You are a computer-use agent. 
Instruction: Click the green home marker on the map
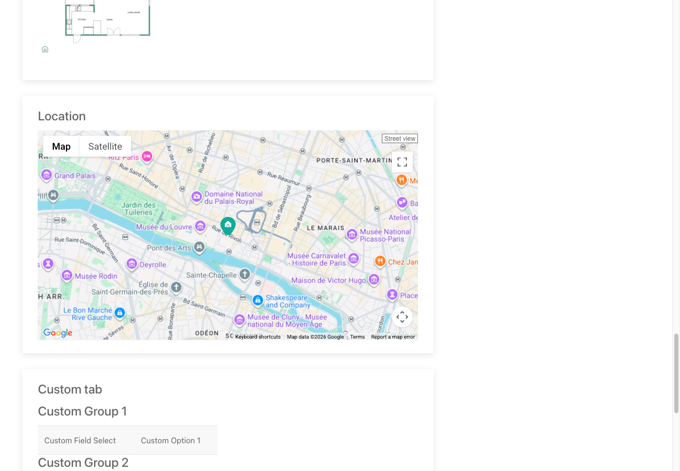pos(228,224)
